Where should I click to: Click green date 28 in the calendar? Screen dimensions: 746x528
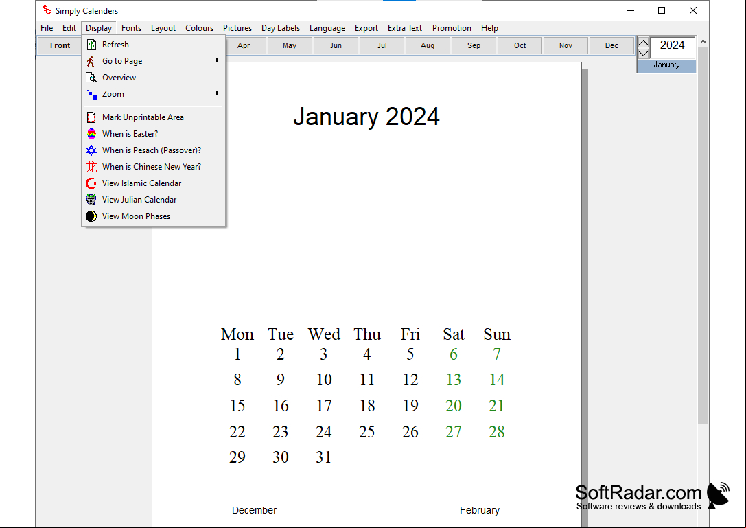497,432
